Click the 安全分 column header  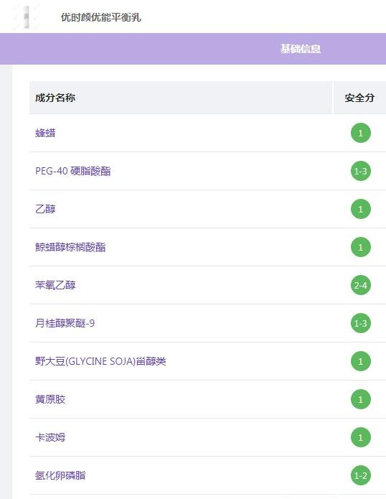pos(359,98)
